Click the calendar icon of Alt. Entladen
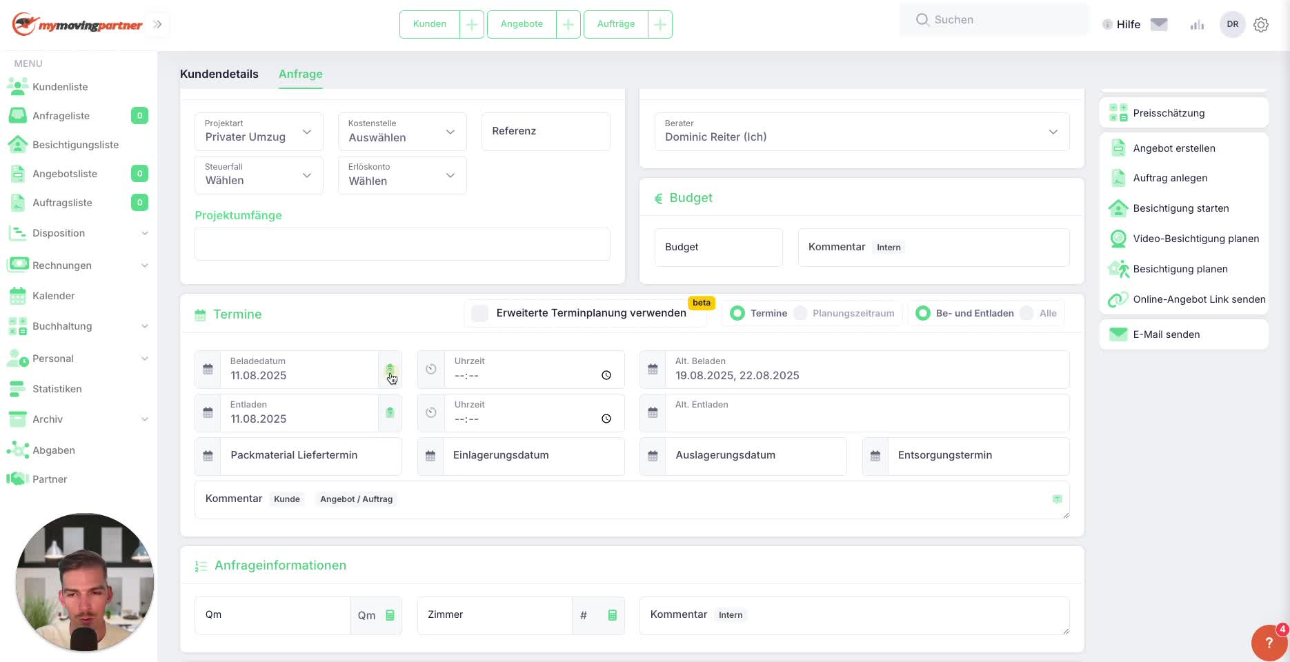 (653, 413)
